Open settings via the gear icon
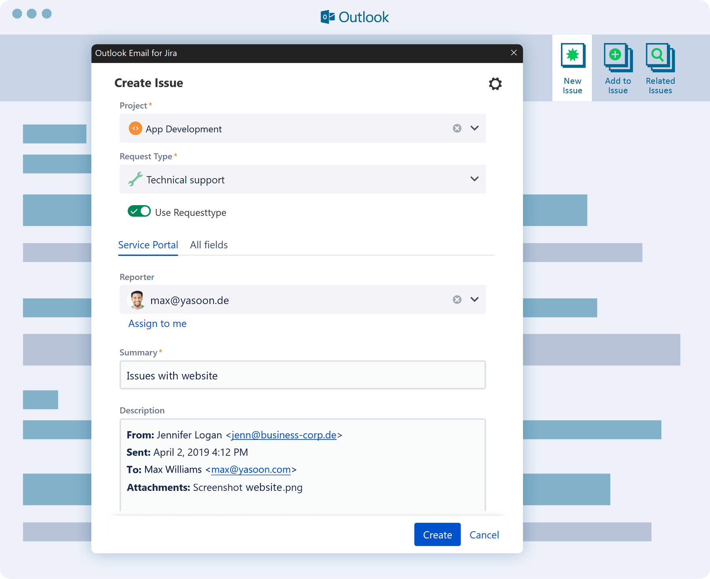 coord(495,84)
